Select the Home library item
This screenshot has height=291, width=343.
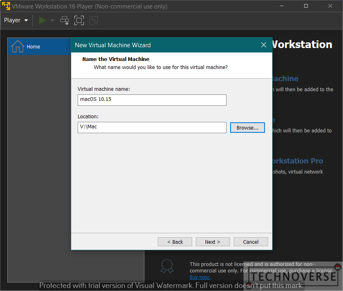click(x=39, y=46)
